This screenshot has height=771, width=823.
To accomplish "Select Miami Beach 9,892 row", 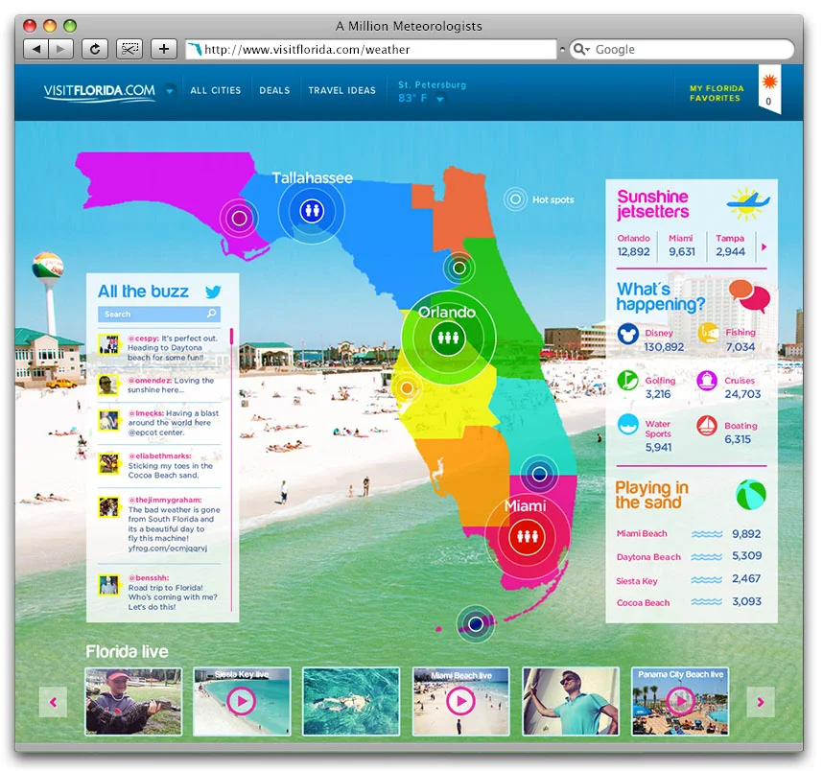I will pos(689,534).
